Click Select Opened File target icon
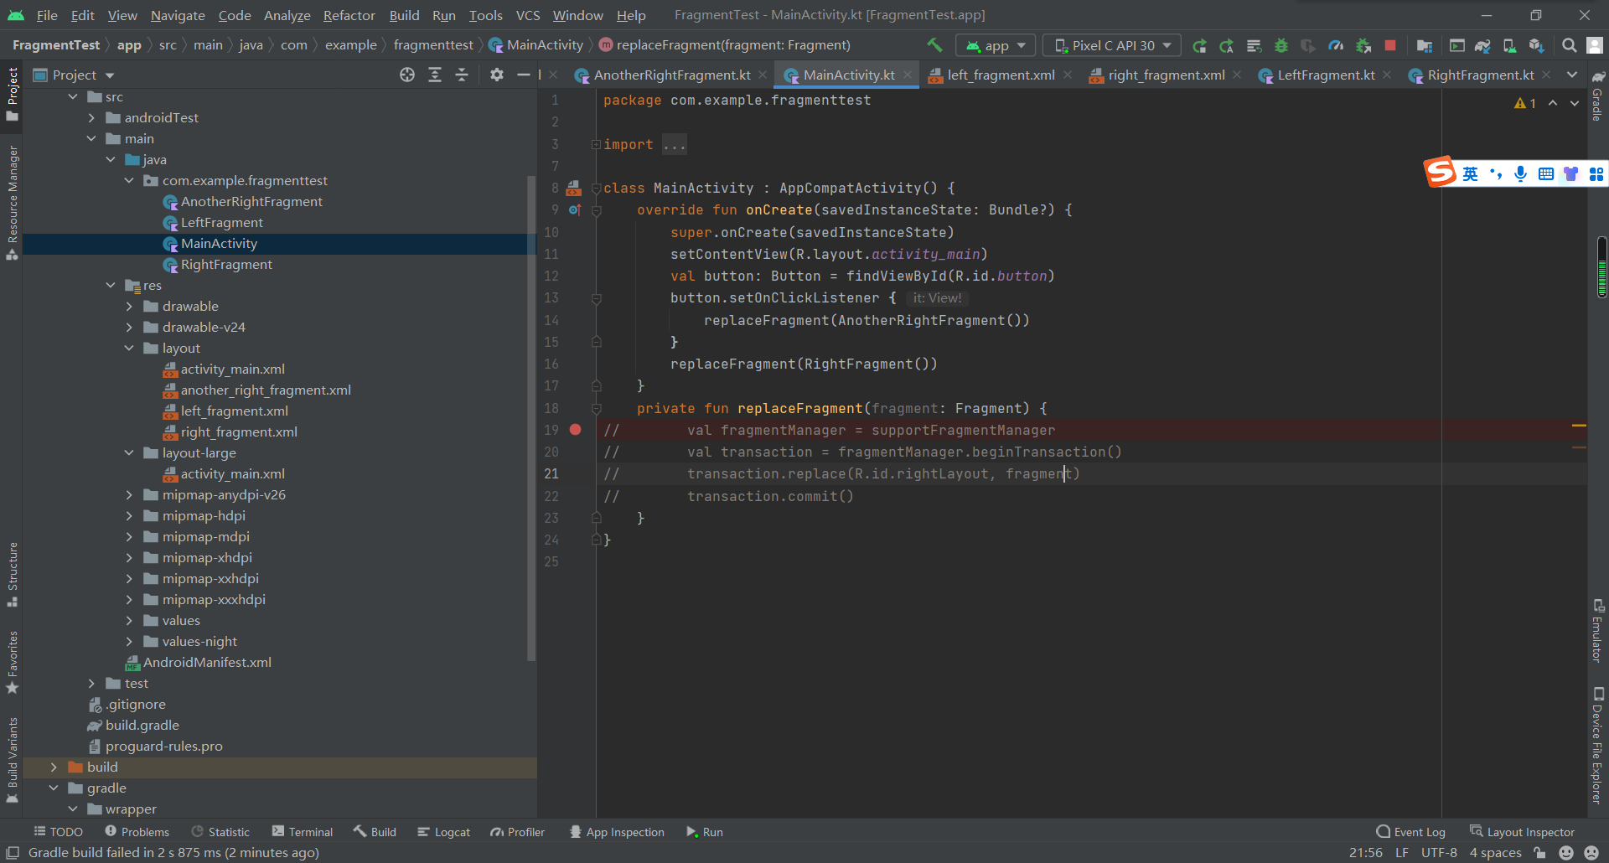 tap(407, 75)
